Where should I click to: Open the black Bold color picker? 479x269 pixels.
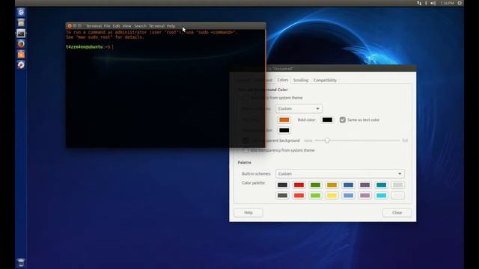[x=327, y=120]
